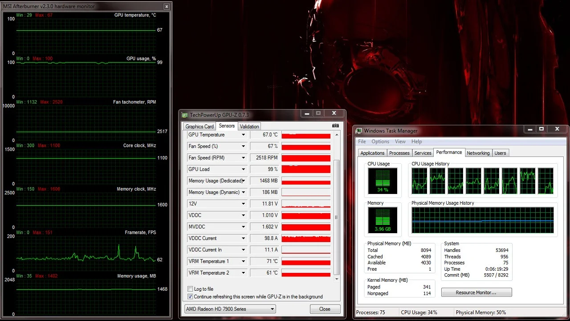Click the Framerate, FPS graph in Afterburner
Screen dimensions: 570x321
point(86,253)
